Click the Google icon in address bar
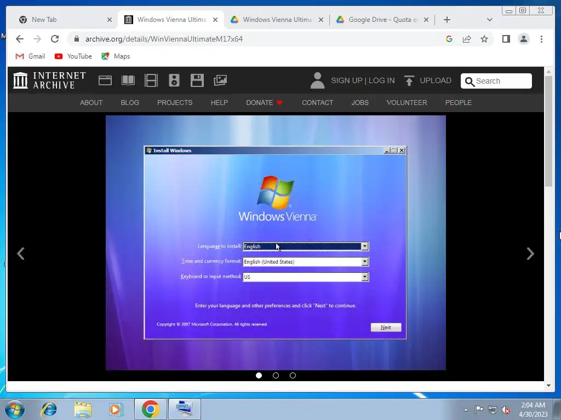Screen dimensions: 561x420 coord(449,39)
